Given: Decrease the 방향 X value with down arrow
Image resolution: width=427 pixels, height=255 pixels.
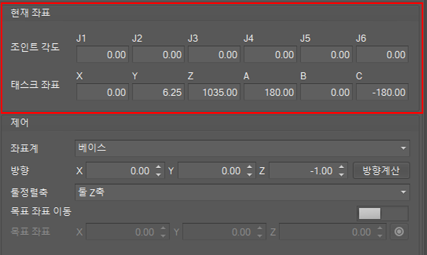Looking at the screenshot, I should [159, 174].
